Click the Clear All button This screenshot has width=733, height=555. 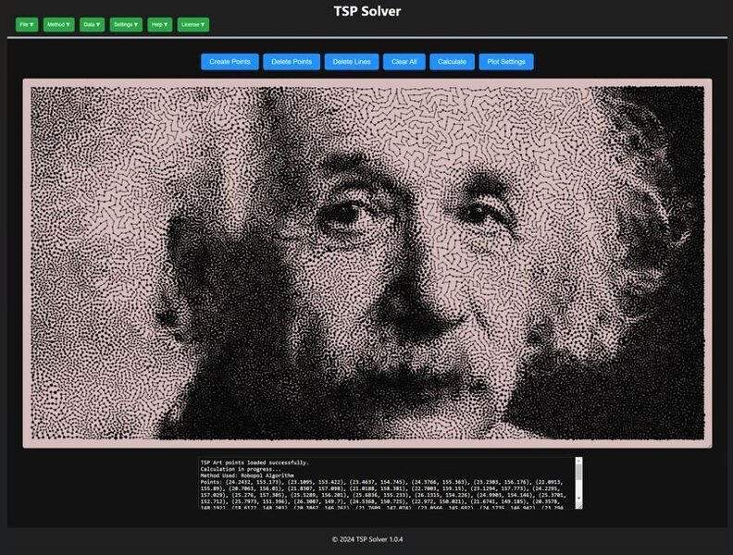click(x=404, y=62)
